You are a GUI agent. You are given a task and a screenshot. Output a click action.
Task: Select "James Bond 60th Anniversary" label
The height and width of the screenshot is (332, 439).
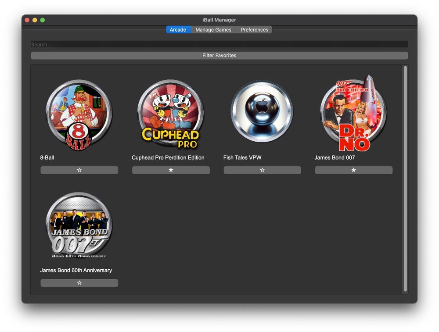click(76, 270)
